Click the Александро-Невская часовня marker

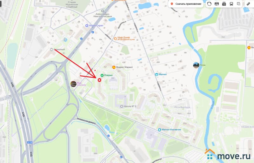point(103,11)
